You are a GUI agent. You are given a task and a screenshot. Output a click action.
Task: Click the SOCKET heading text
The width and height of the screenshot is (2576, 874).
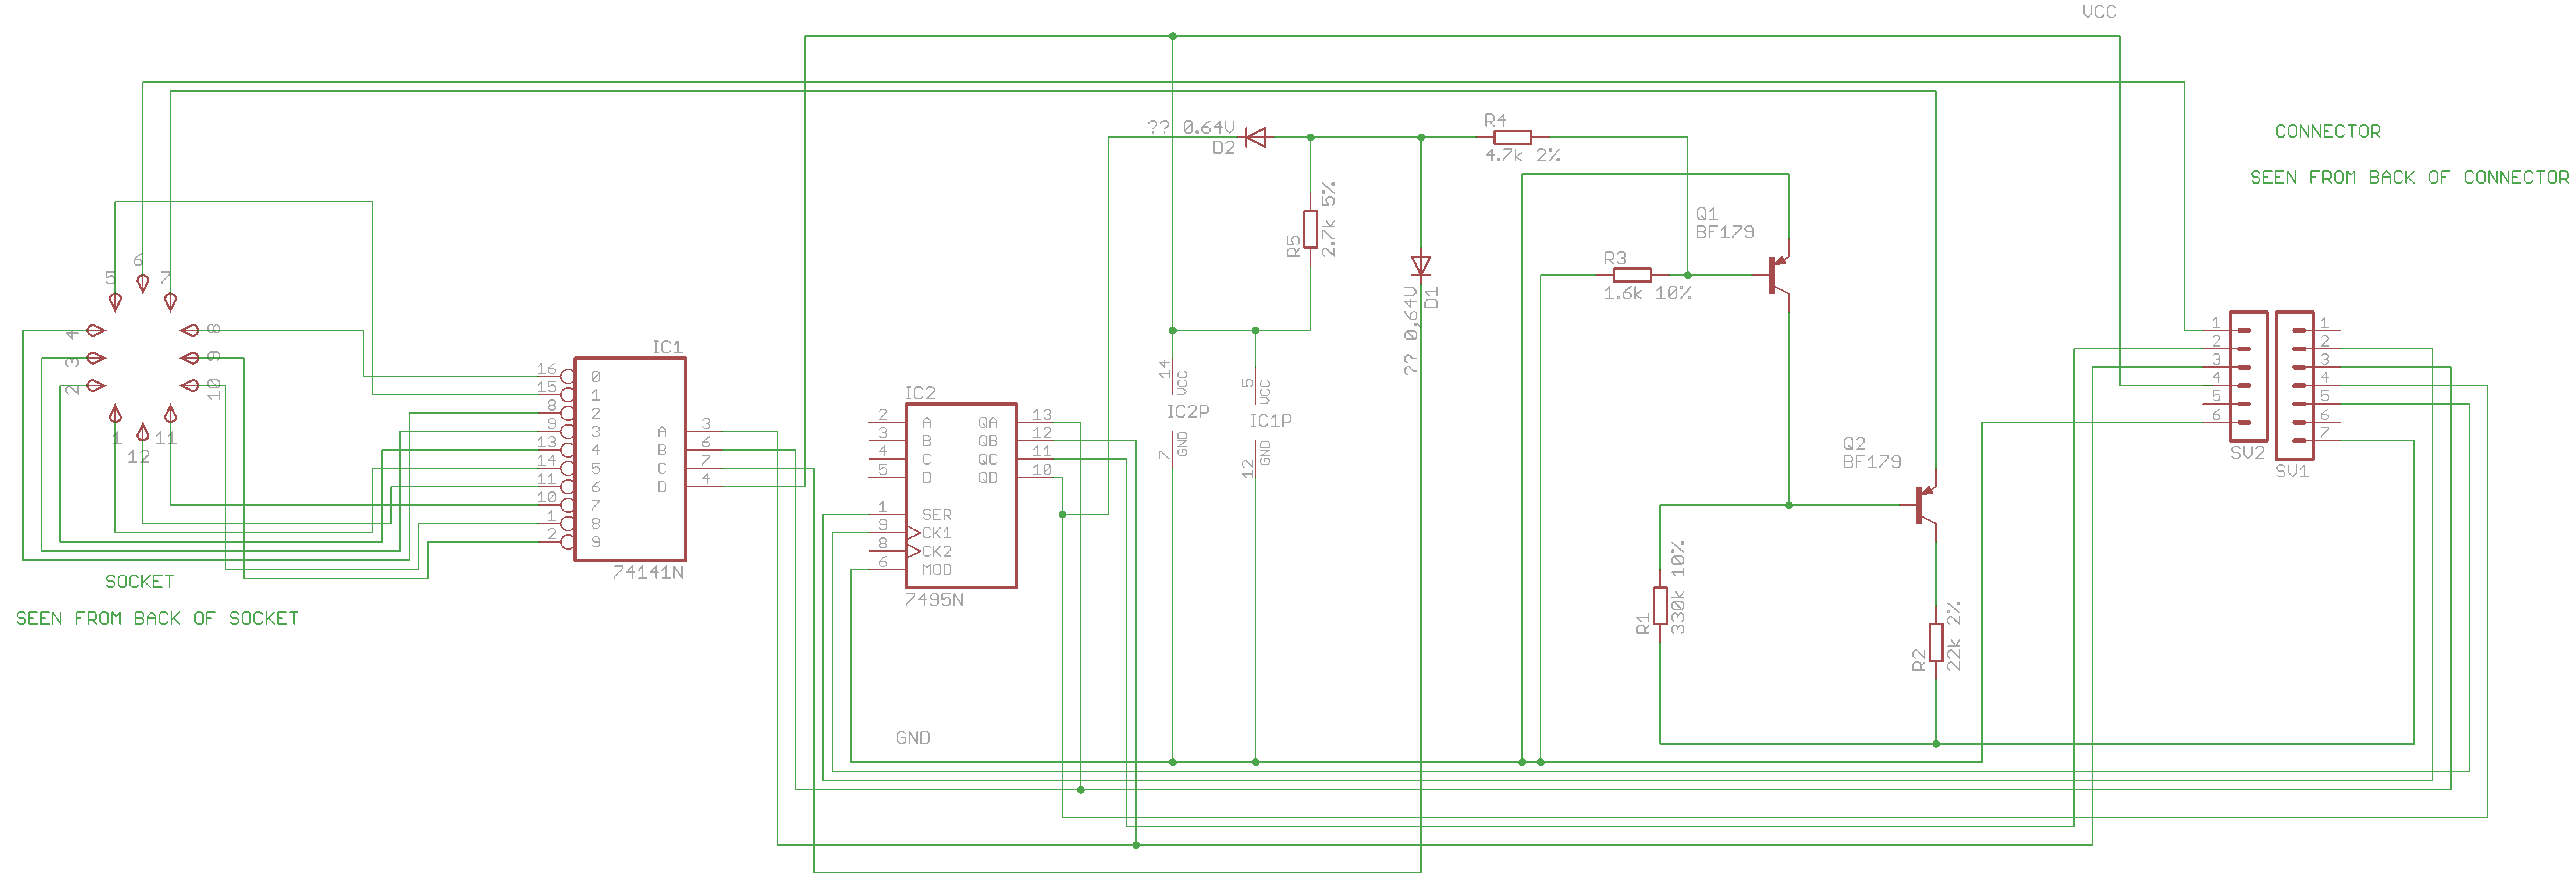pos(140,581)
